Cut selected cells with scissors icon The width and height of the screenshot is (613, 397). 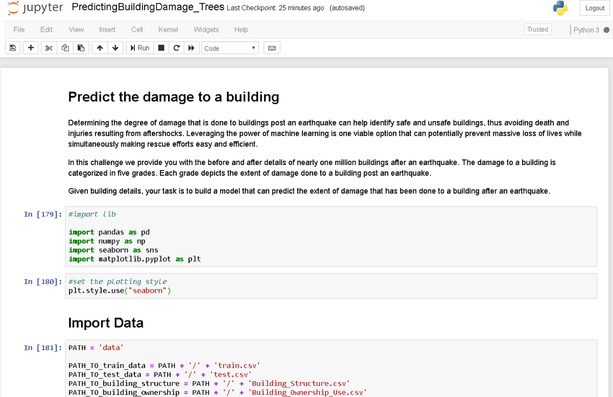tap(49, 48)
